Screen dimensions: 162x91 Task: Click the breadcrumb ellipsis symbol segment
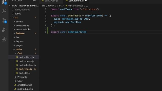(x=87, y=6)
